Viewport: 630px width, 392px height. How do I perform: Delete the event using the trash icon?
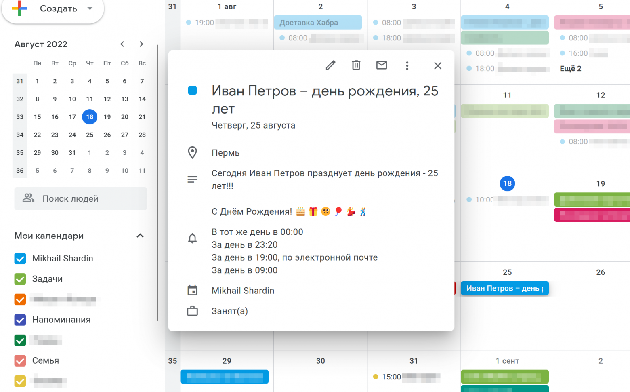(356, 65)
